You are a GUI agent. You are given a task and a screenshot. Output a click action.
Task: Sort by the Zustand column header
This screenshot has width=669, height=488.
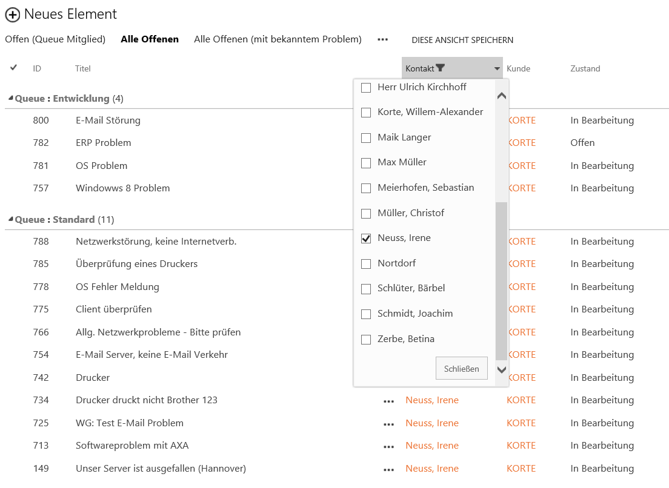pyautogui.click(x=585, y=68)
